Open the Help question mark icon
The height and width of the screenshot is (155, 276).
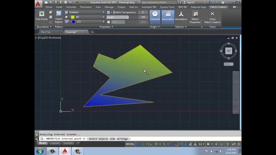click(x=223, y=2)
